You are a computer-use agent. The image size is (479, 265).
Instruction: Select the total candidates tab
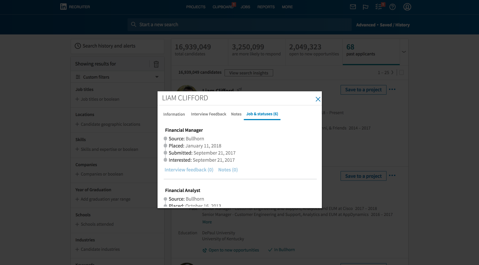pos(200,52)
